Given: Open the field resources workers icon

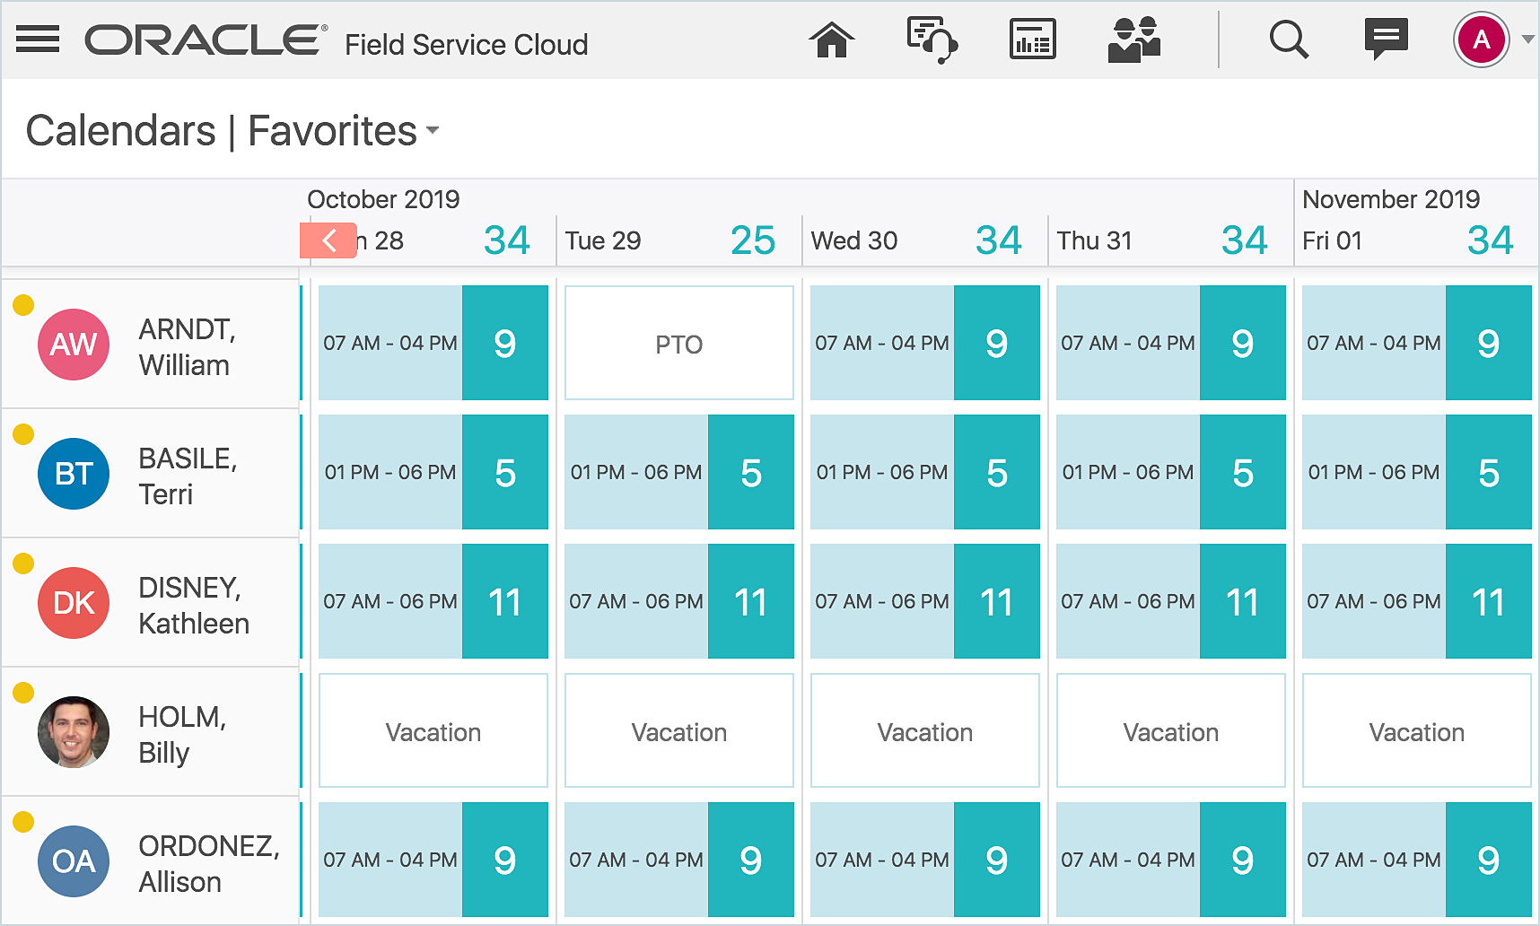Looking at the screenshot, I should (1134, 40).
